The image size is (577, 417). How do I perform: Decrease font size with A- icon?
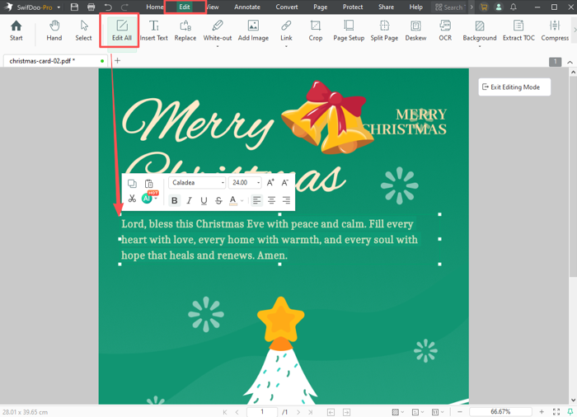pyautogui.click(x=285, y=183)
